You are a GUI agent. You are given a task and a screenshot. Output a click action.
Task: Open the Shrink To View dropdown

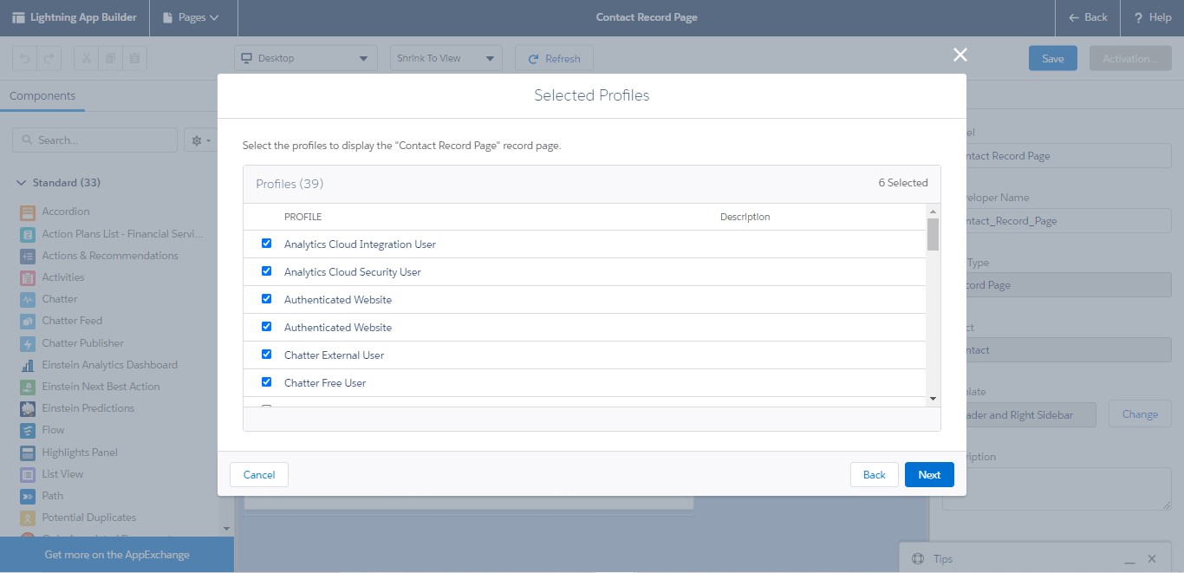point(446,58)
